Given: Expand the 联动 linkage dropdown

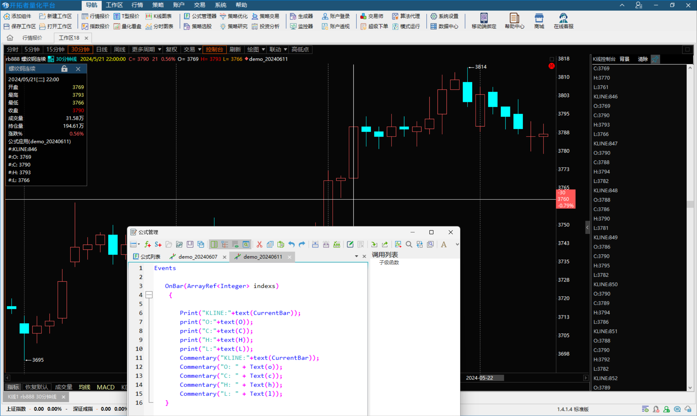Looking at the screenshot, I should 278,50.
